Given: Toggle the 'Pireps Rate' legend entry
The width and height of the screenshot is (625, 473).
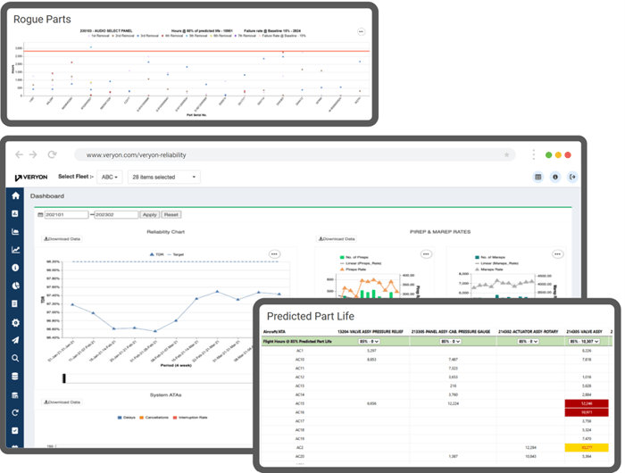Looking at the screenshot, I should click(353, 270).
